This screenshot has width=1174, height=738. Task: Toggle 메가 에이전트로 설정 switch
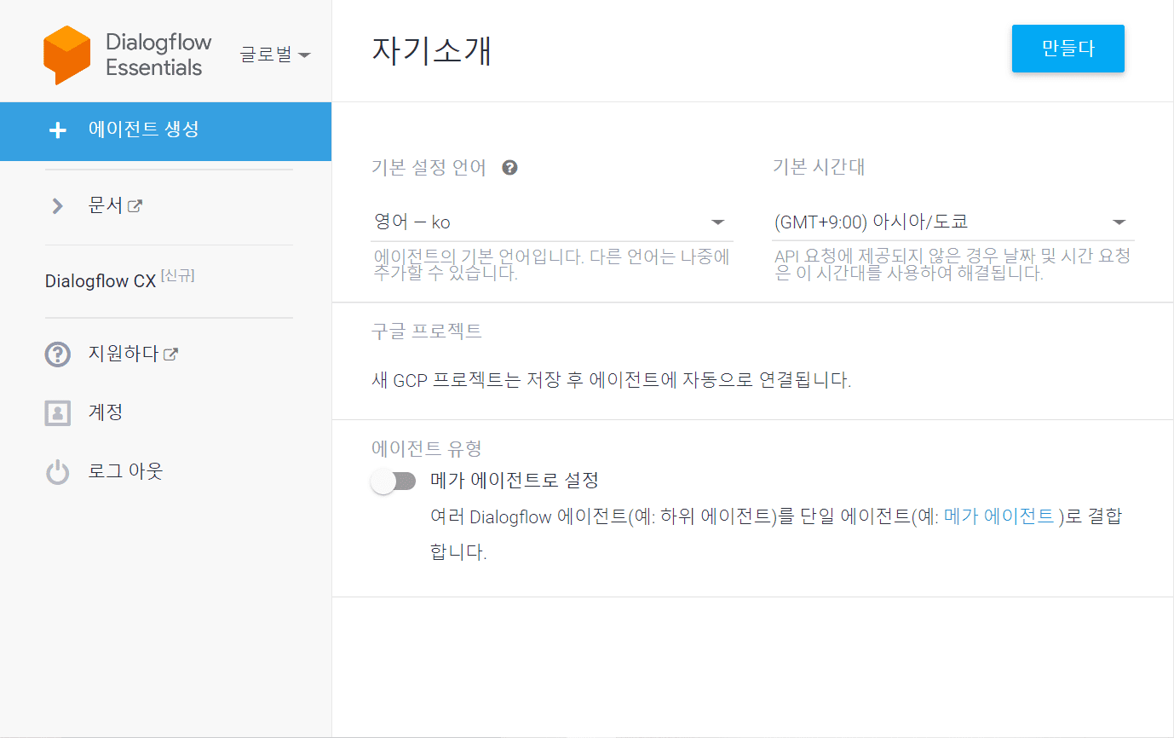(394, 481)
